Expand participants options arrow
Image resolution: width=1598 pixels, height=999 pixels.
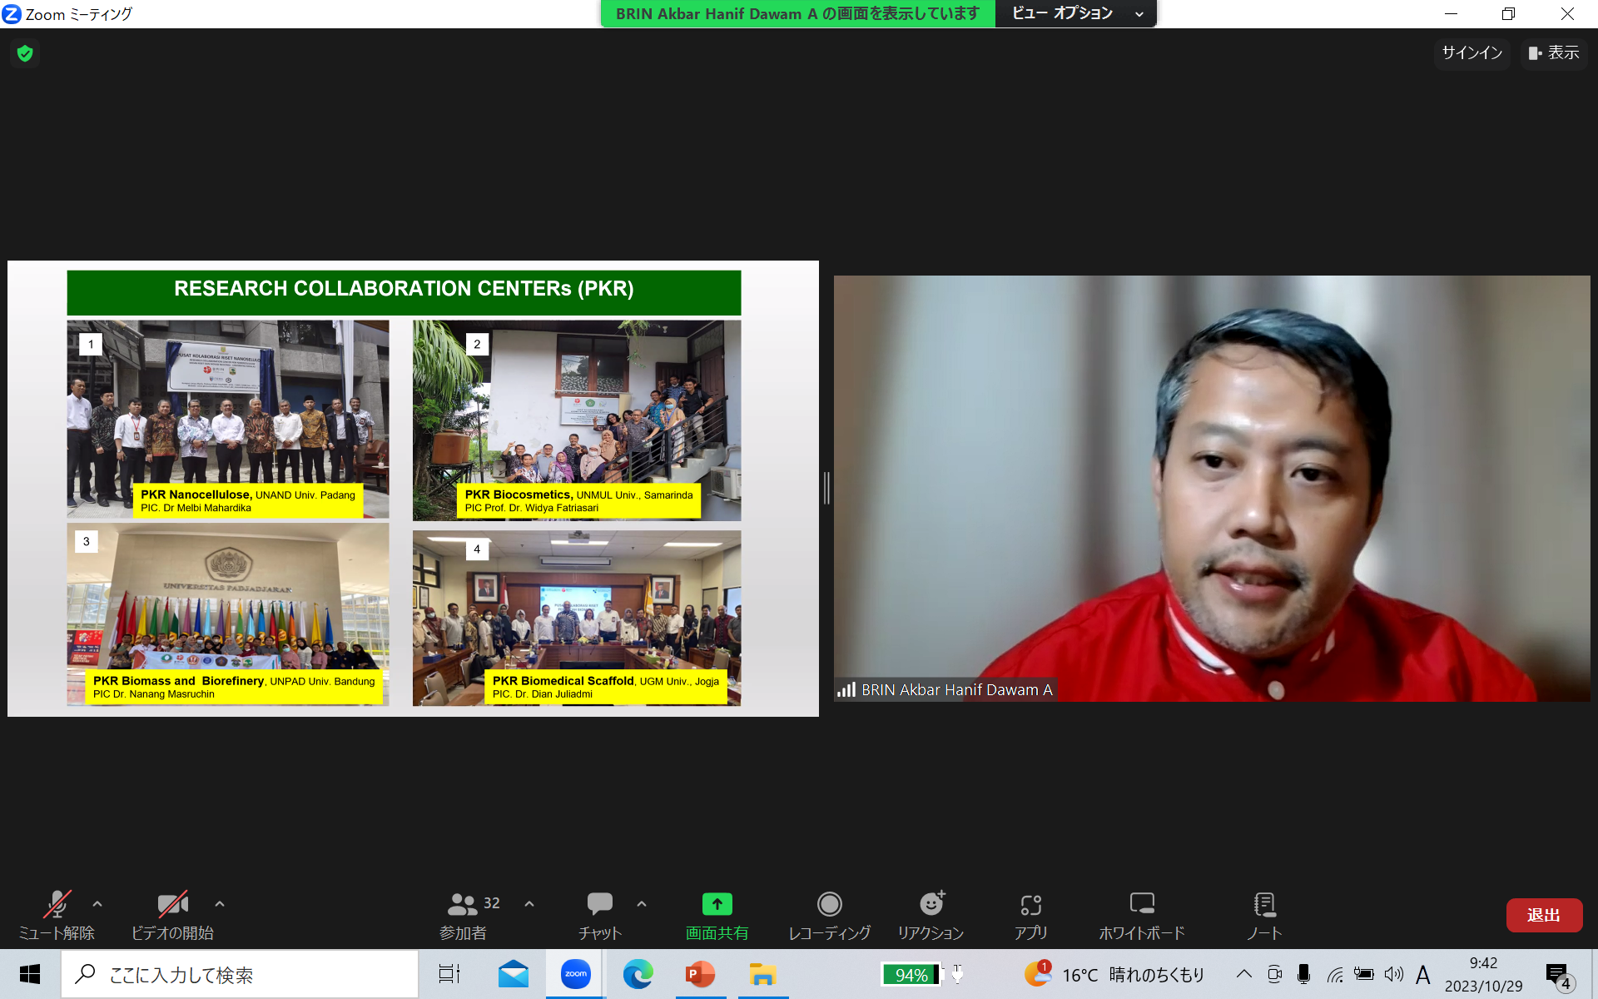point(529,903)
